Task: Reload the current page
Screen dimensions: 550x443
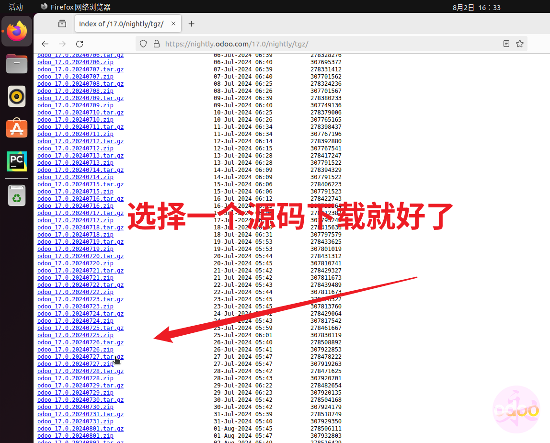Action: 80,44
